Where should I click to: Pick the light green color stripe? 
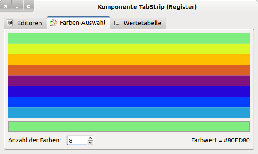pos(129,38)
